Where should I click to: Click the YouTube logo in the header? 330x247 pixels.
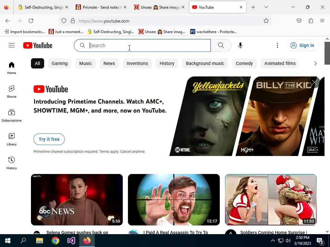point(38,45)
